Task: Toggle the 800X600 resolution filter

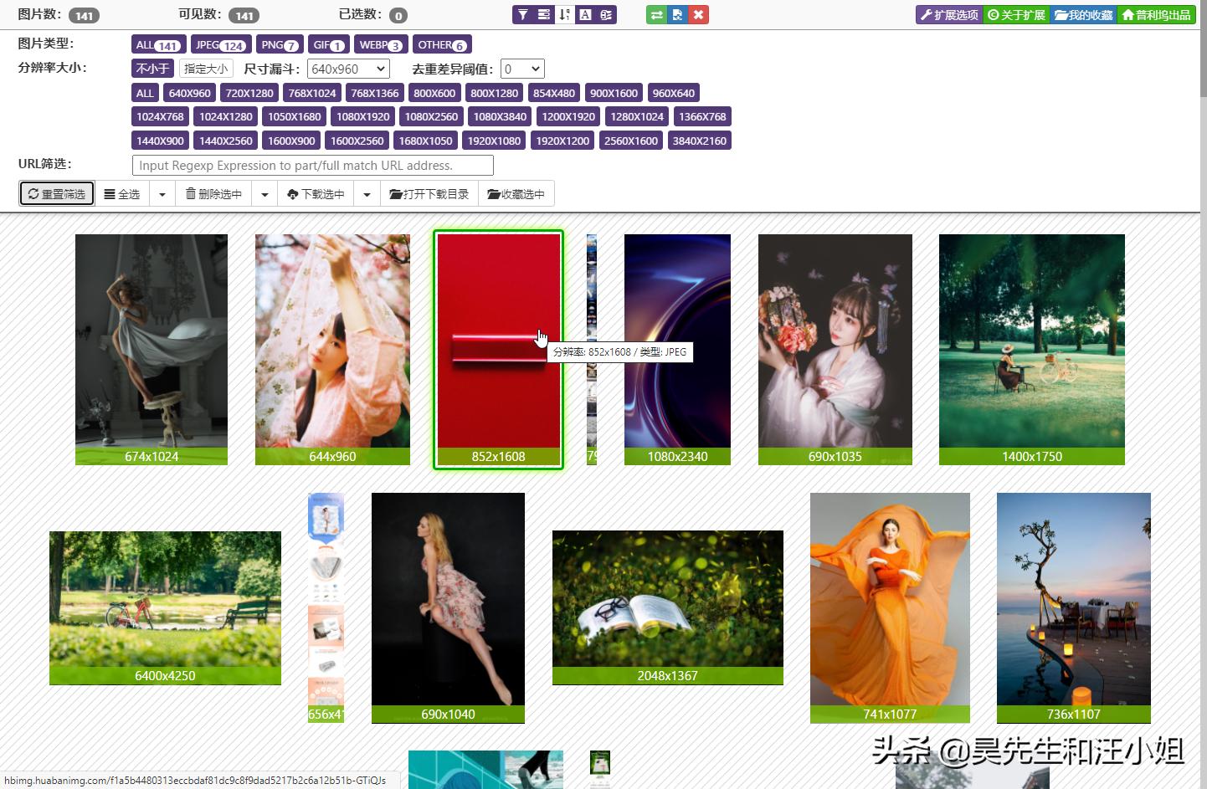Action: (x=434, y=93)
